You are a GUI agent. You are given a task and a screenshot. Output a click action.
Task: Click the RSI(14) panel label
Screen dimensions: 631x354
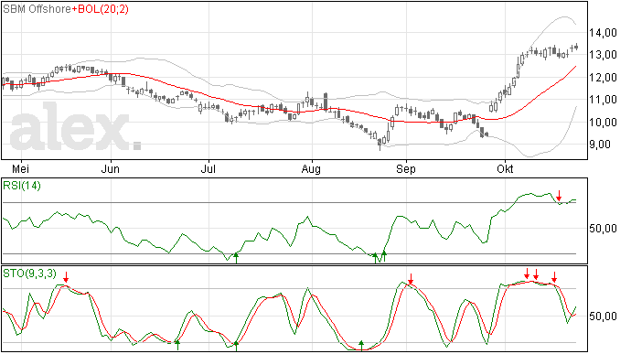pos(22,186)
